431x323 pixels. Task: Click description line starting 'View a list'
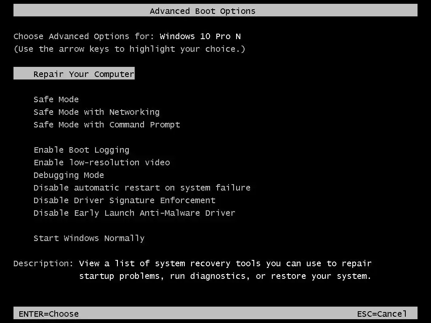coord(225,263)
